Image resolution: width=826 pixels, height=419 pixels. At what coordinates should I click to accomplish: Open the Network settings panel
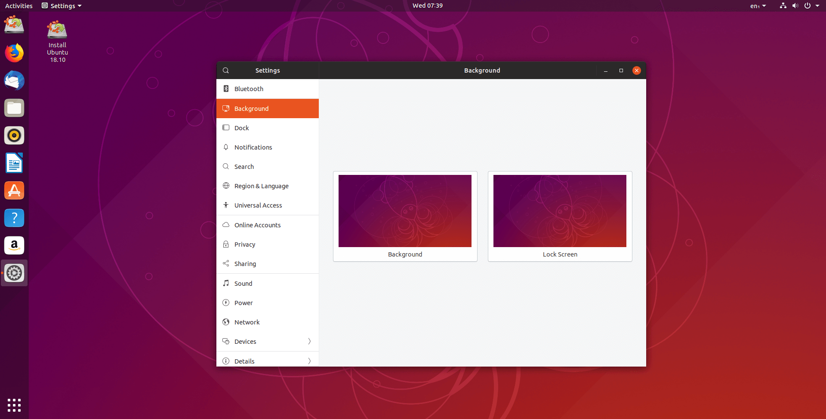pos(268,322)
